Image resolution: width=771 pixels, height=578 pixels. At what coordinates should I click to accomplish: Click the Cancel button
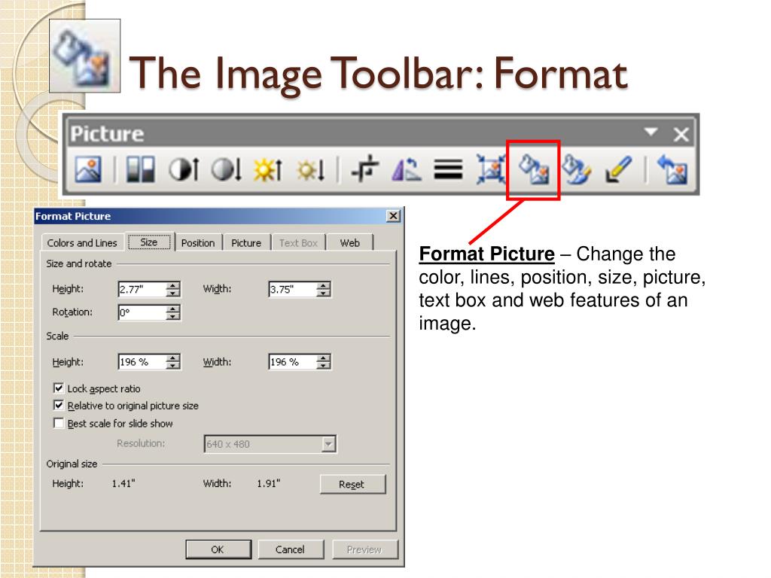(x=291, y=549)
